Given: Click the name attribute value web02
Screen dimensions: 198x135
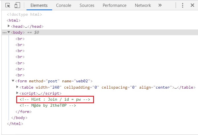Looking at the screenshot, I should 82,81.
